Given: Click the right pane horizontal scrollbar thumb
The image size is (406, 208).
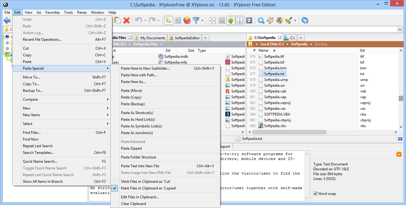Looking at the screenshot, I should click(289, 132).
